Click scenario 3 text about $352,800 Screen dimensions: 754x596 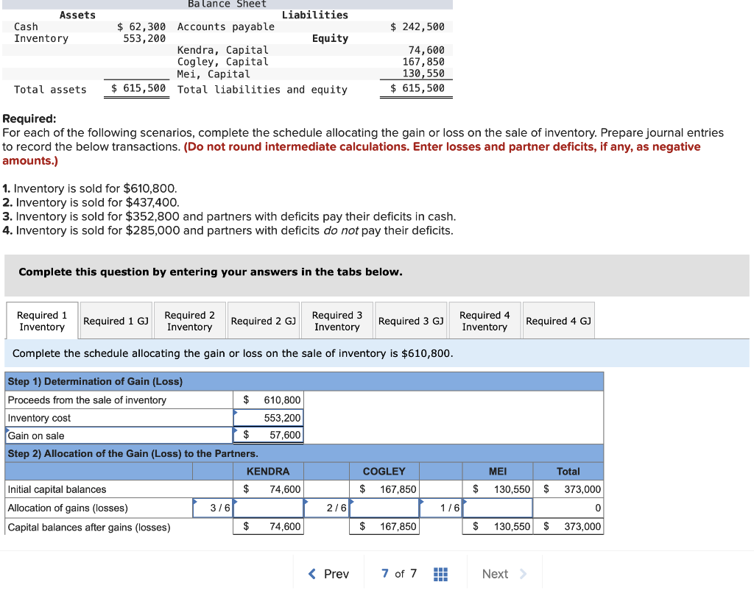tap(229, 217)
